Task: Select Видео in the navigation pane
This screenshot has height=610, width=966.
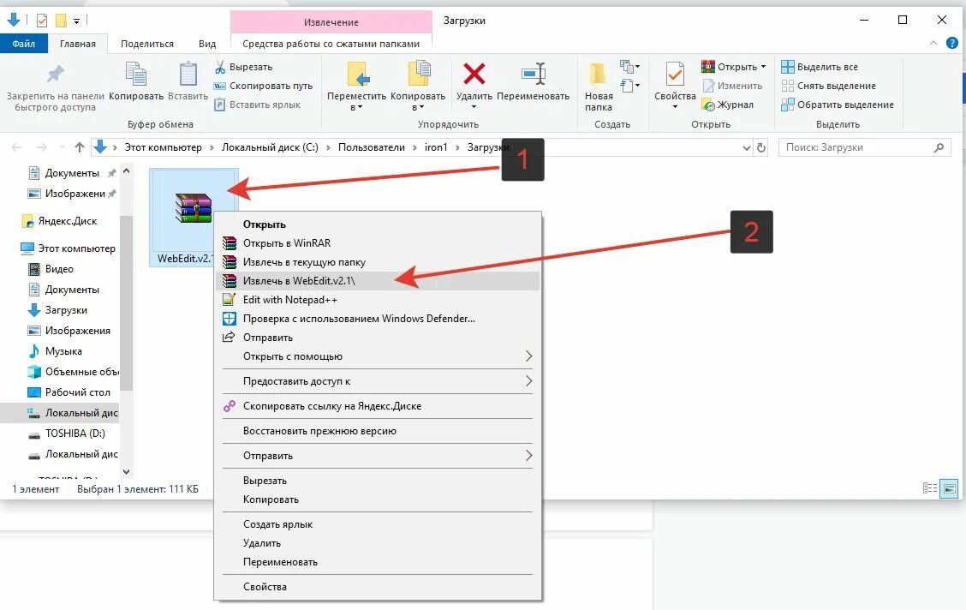Action: (51, 269)
